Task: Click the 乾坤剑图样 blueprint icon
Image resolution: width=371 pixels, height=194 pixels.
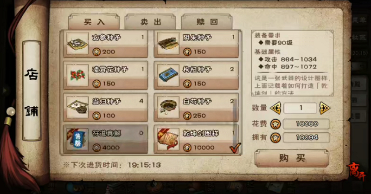Action: (x=168, y=139)
